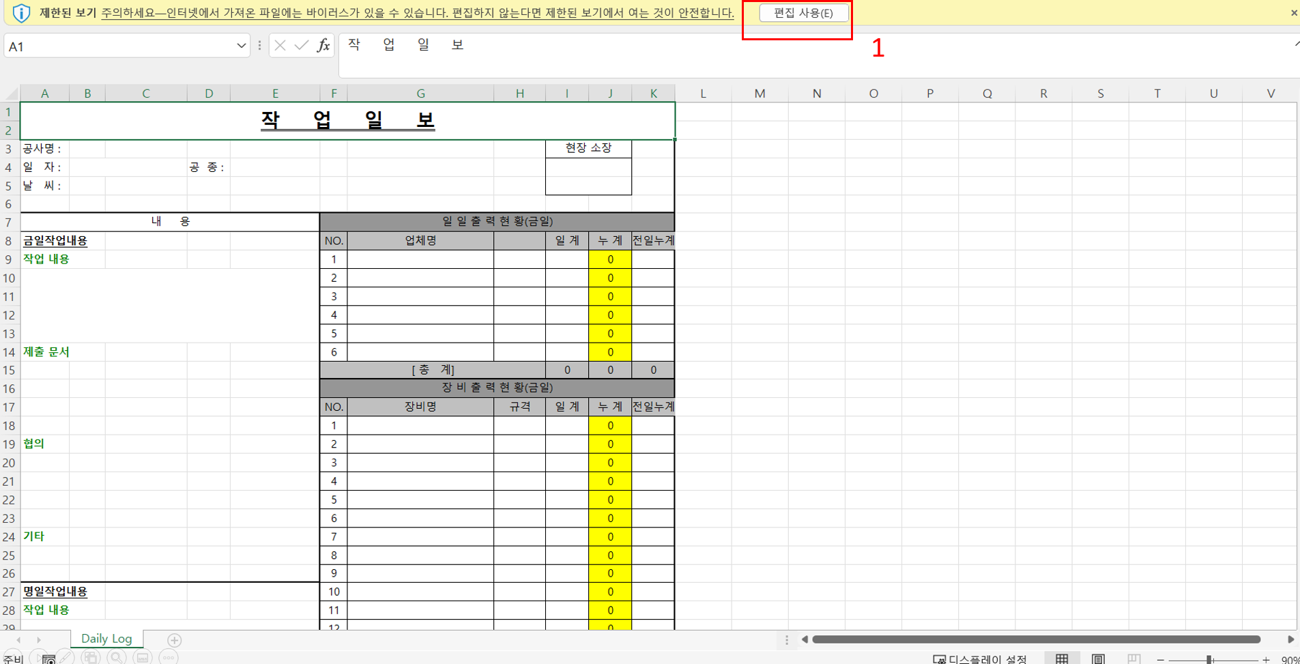Close the protected view warning bar

point(1293,13)
